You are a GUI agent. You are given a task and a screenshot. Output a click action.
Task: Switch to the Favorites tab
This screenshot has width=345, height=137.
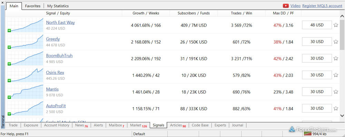pyautogui.click(x=33, y=6)
